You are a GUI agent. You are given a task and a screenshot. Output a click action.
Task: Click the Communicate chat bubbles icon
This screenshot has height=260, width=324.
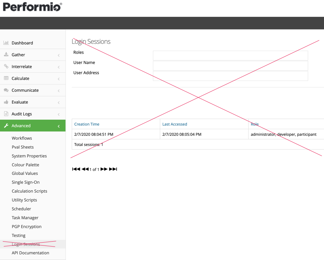6,90
